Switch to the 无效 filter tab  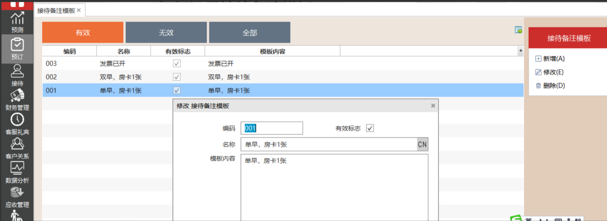point(166,32)
